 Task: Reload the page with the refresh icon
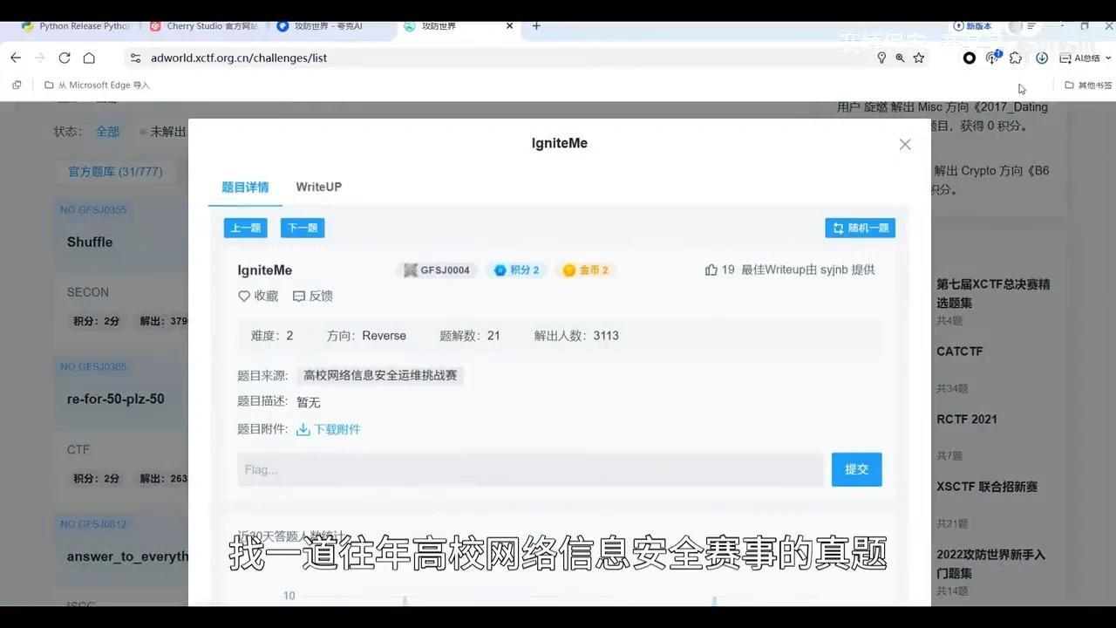(64, 58)
